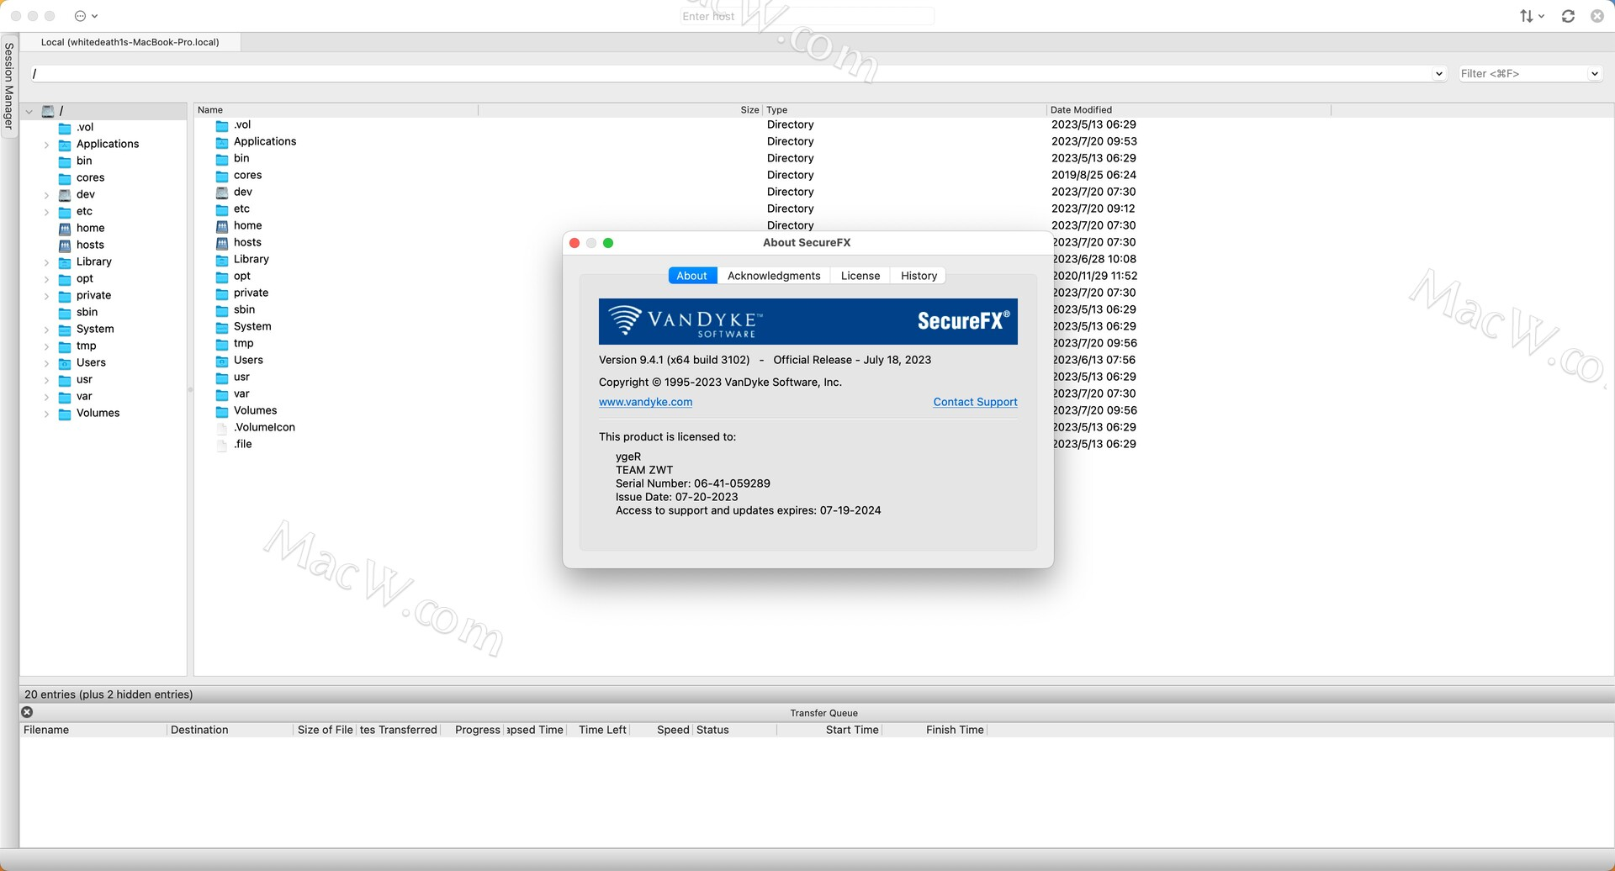
Task: Switch to the Acknowledgments tab
Action: click(774, 276)
